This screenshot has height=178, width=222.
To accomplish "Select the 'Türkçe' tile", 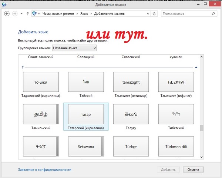I will (x=131, y=146).
